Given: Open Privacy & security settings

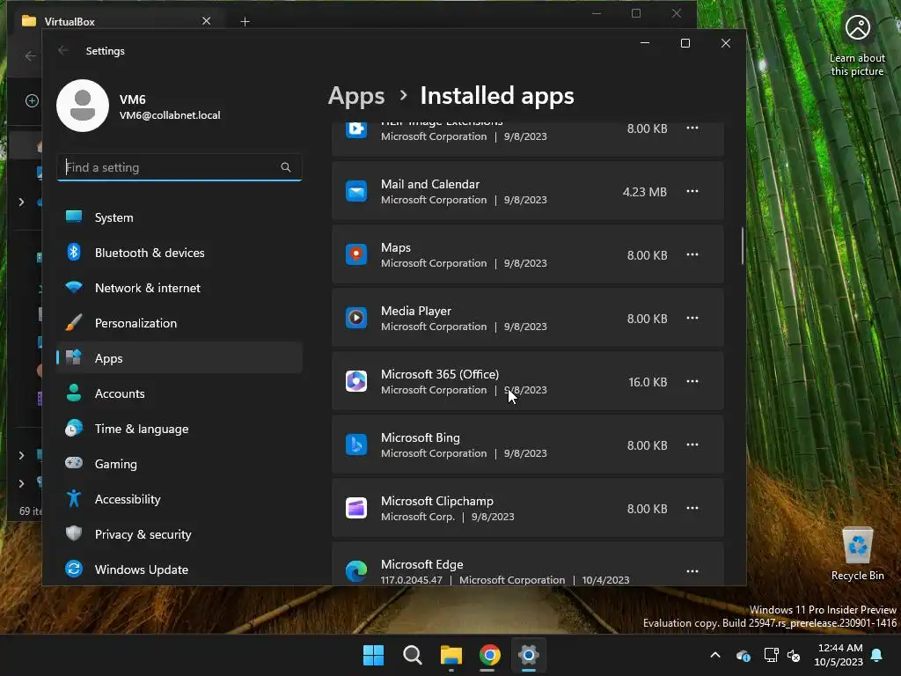Looking at the screenshot, I should coord(179,534).
